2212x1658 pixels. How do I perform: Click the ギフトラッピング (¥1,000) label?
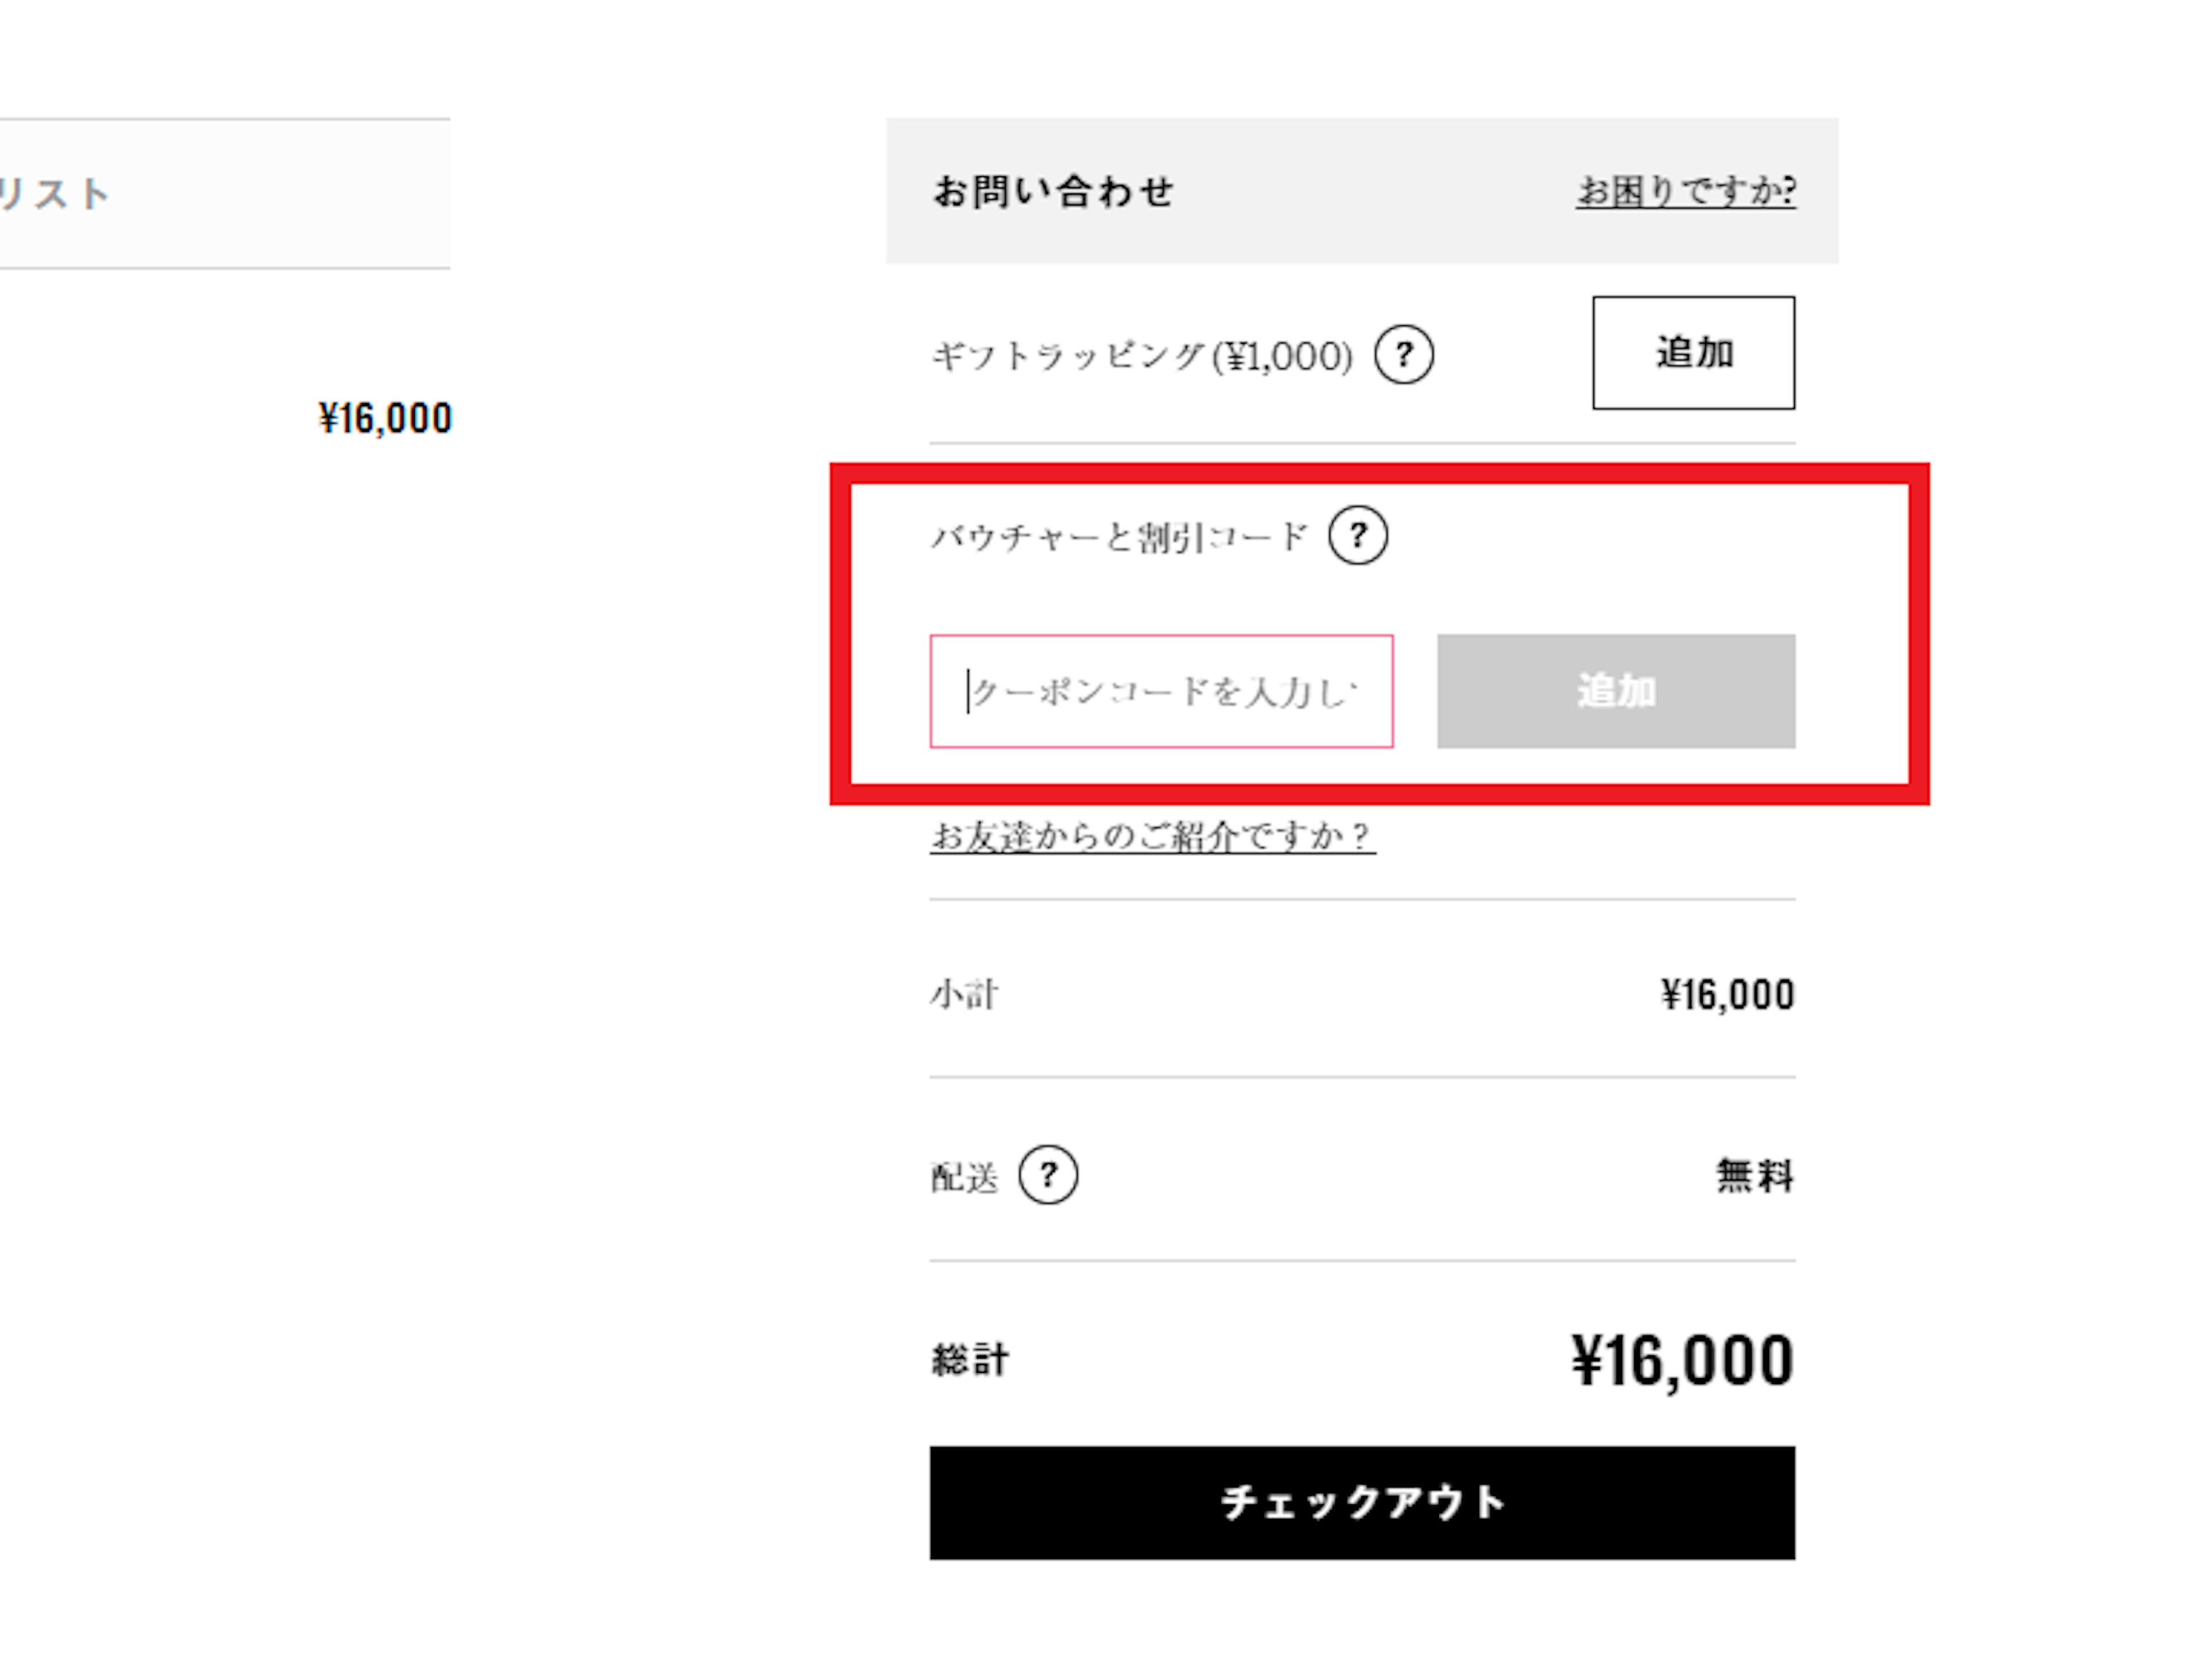pos(1141,355)
